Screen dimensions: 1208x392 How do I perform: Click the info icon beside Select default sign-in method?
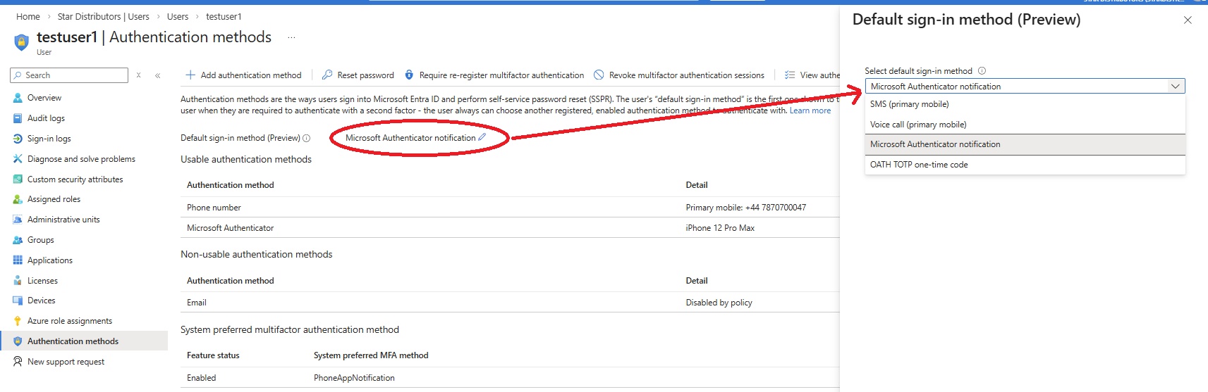point(982,71)
